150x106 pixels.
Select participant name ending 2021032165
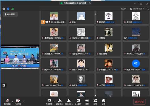click(80, 70)
